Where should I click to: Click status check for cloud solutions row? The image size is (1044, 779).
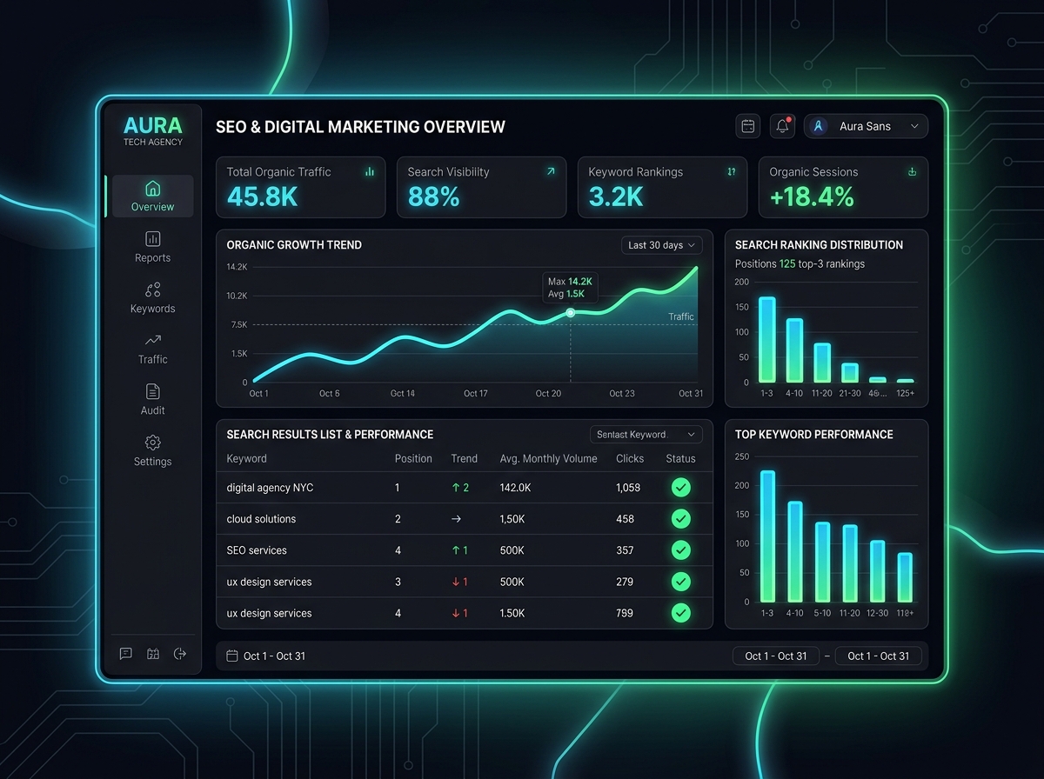click(x=681, y=519)
